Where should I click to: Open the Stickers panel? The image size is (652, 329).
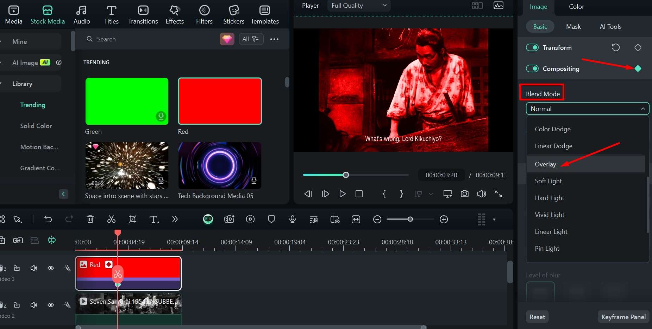pos(233,14)
